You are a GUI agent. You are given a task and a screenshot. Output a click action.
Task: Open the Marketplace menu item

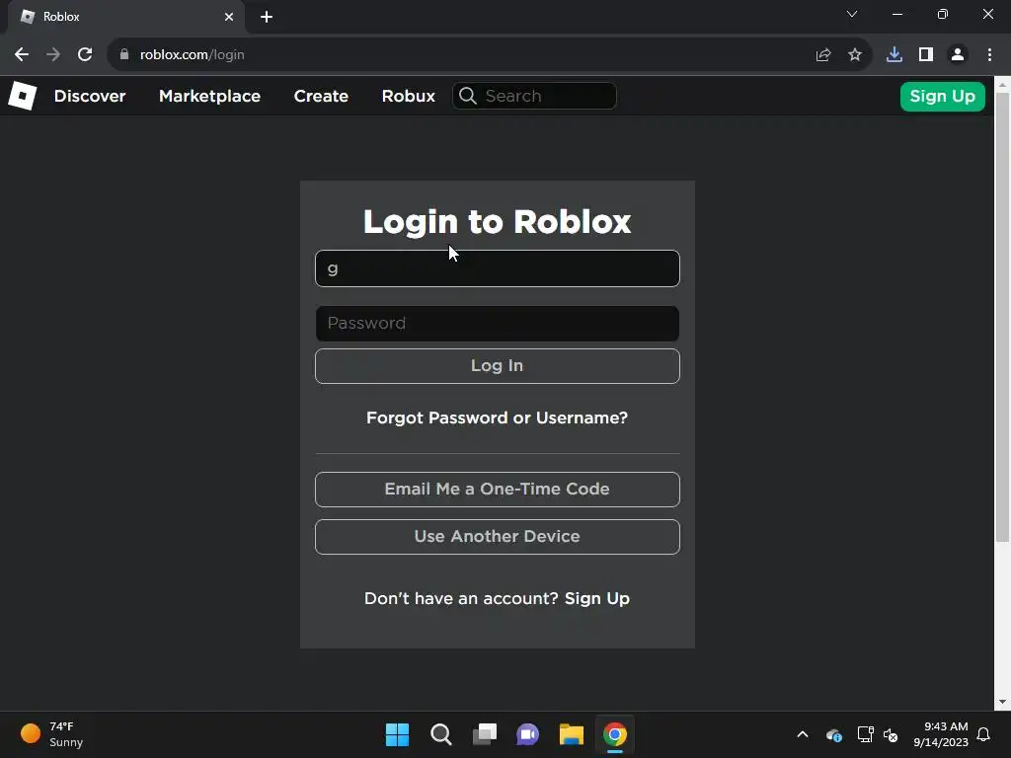209,96
